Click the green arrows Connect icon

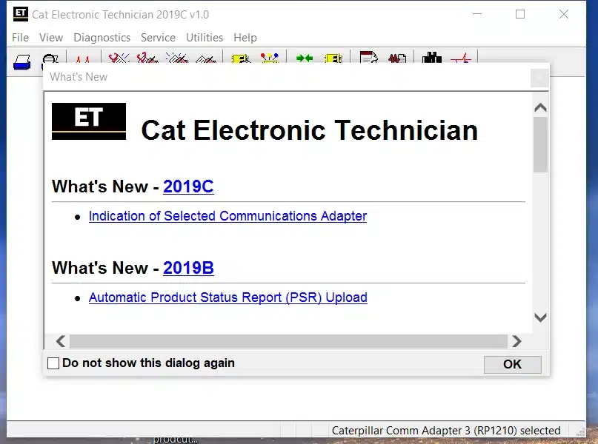(305, 60)
